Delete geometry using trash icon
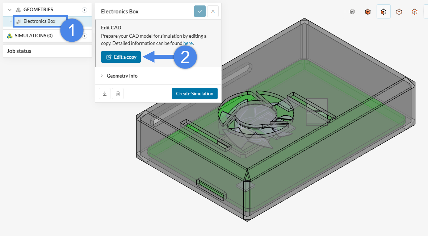 (118, 94)
